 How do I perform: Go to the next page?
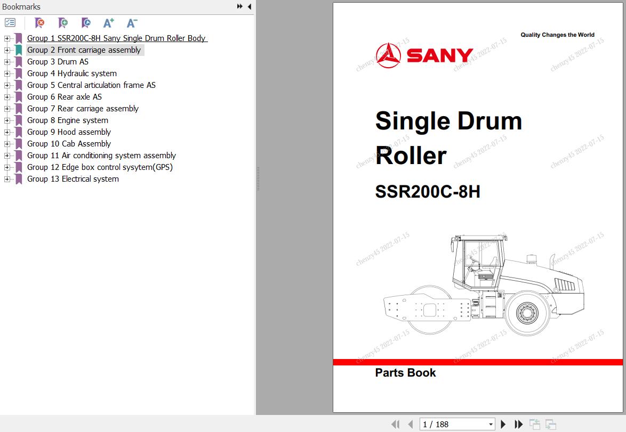503,425
